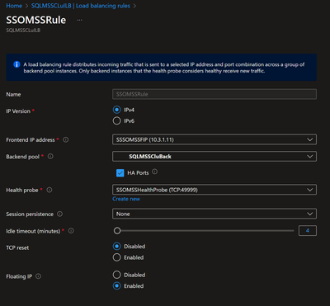The image size is (330, 306).
Task: Open the ellipsis menu beside SSOMSSRule title
Action: tap(79, 21)
